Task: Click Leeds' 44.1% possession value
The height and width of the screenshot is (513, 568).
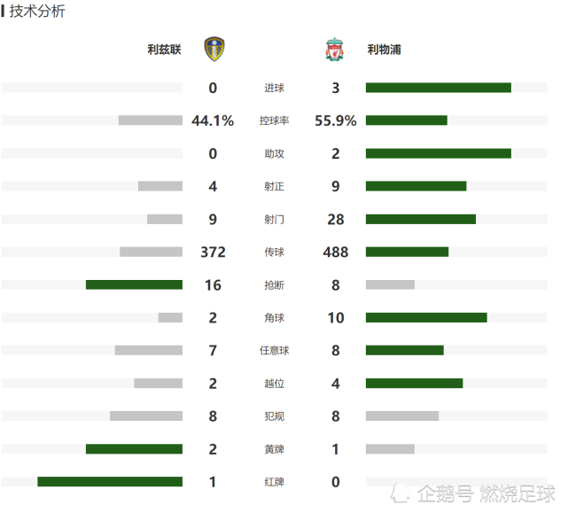Action: pos(213,120)
